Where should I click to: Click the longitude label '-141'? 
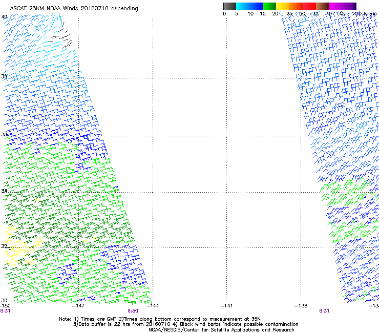226,306
